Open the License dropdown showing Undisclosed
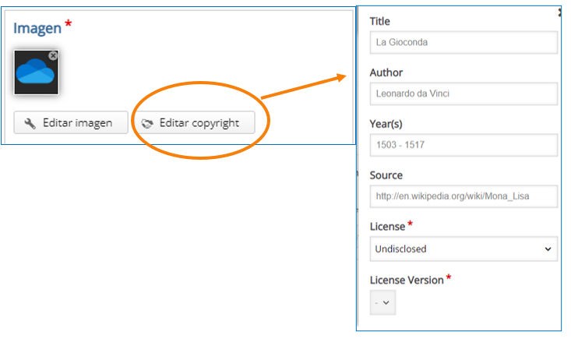The height and width of the screenshot is (339, 571). coord(463,249)
